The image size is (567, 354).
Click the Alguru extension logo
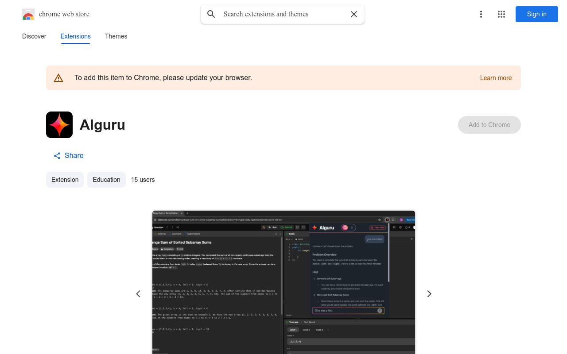(59, 125)
